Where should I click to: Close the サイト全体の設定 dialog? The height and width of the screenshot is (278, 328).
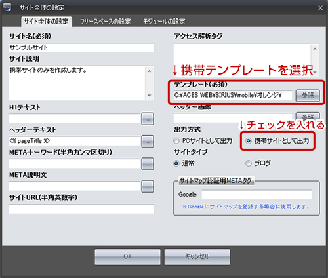[x=320, y=8]
